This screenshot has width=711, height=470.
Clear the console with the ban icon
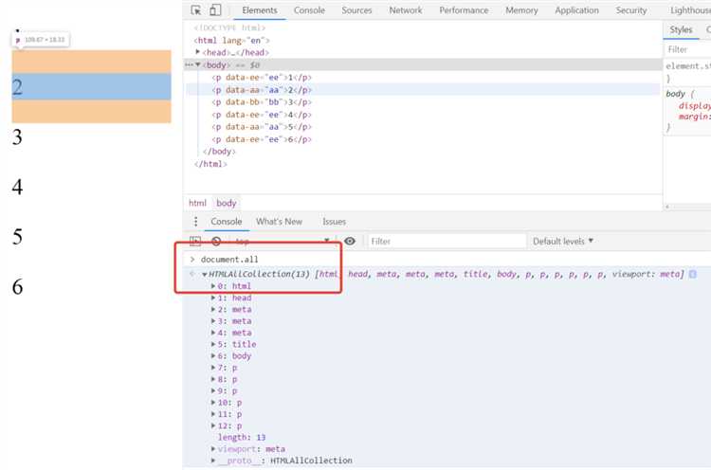216,241
